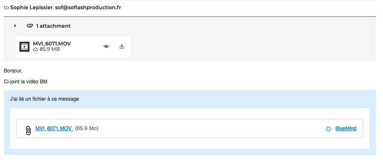Click 'J'ai lié un fichier à ce message'
383x160 pixels.
(x=44, y=99)
